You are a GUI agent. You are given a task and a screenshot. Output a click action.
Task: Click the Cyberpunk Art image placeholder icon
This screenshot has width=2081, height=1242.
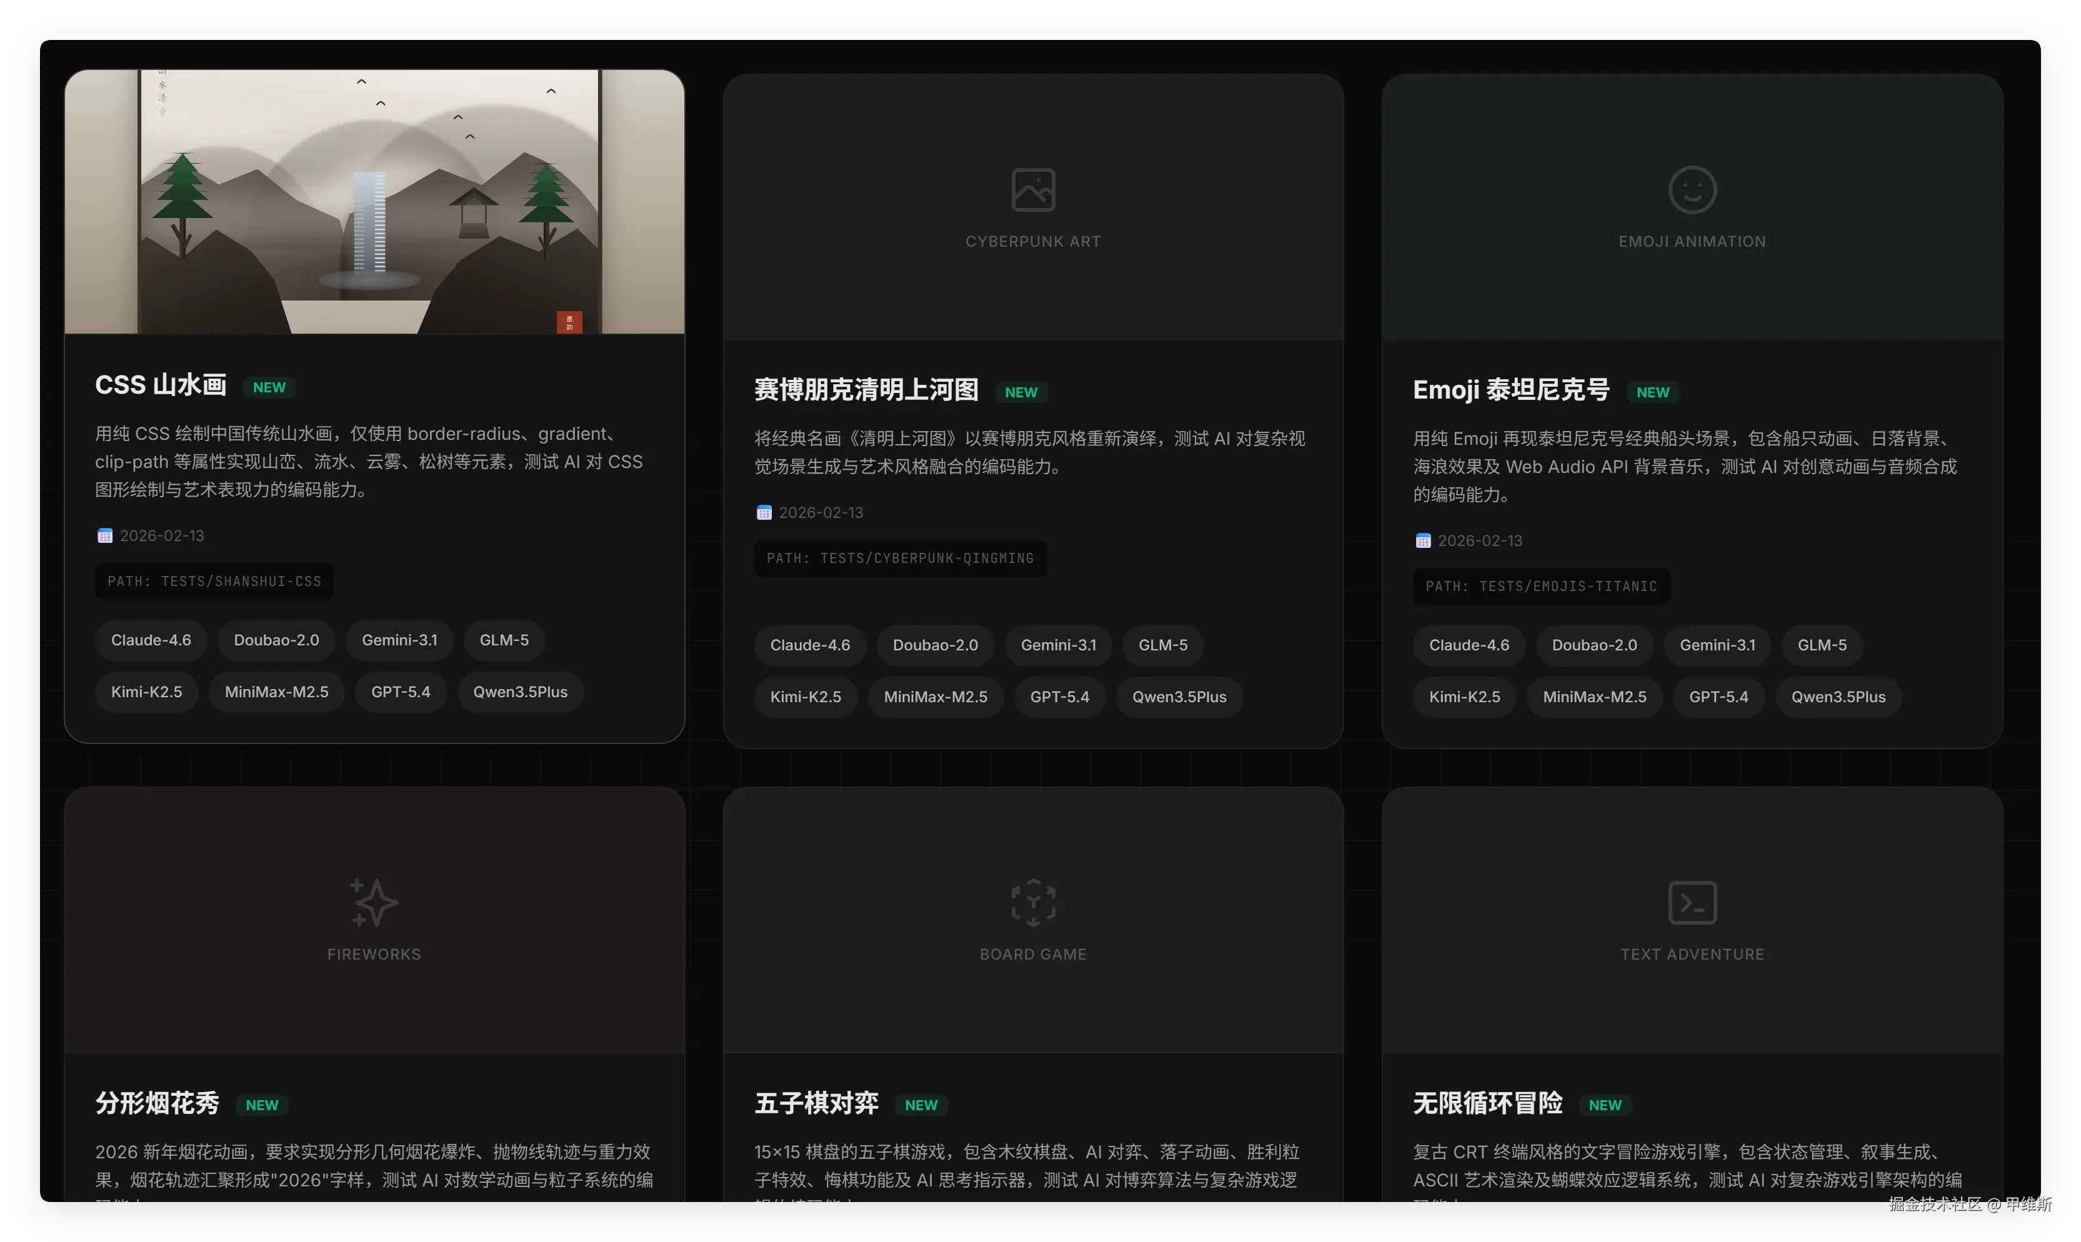point(1033,190)
